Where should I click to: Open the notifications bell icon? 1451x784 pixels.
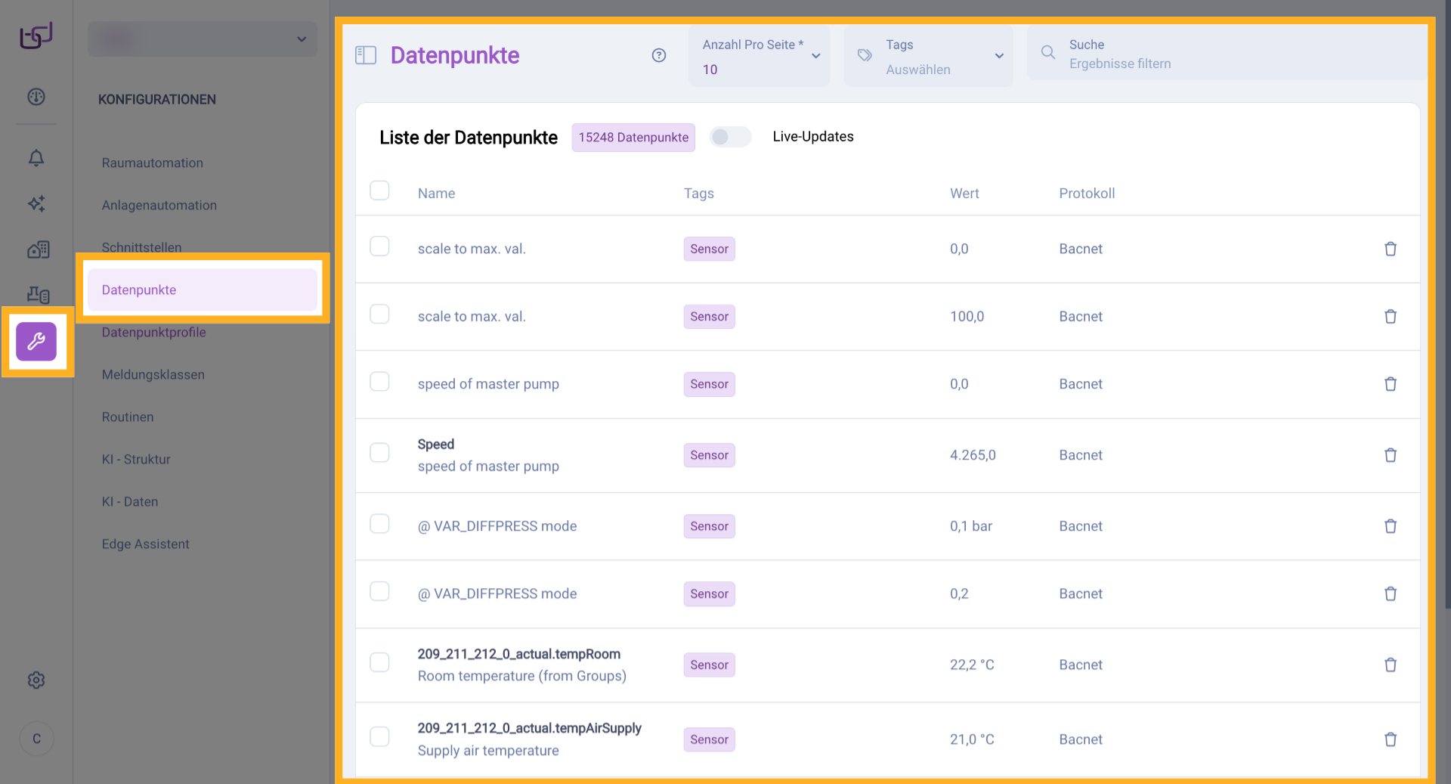point(36,158)
